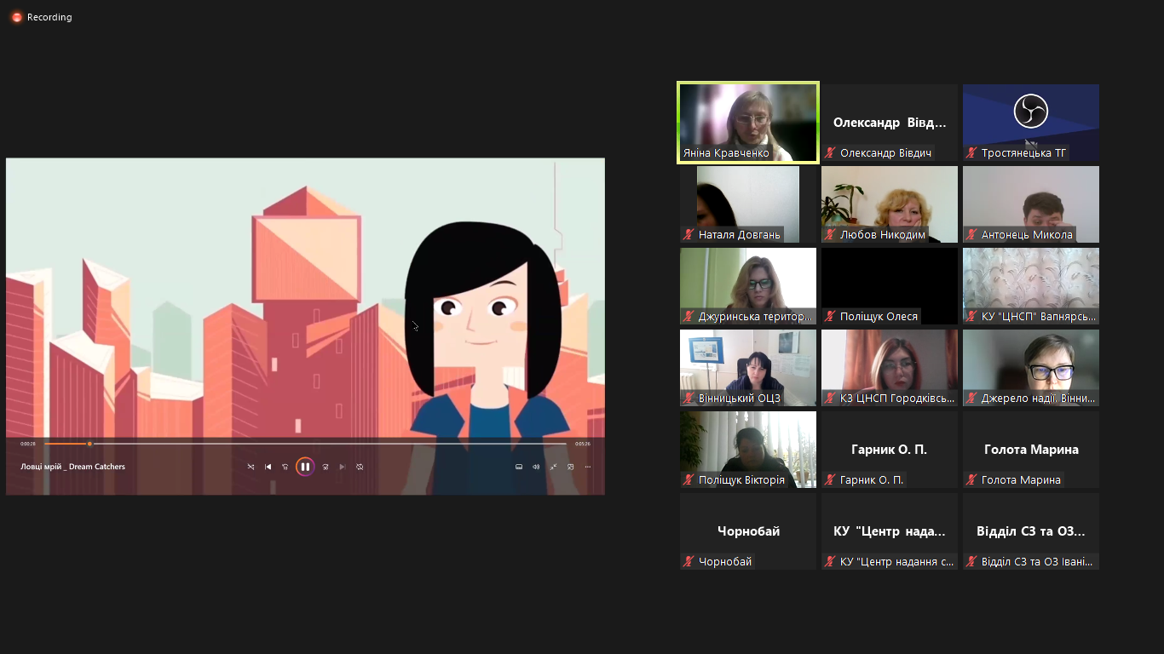Go to next track in media player

coord(343,467)
